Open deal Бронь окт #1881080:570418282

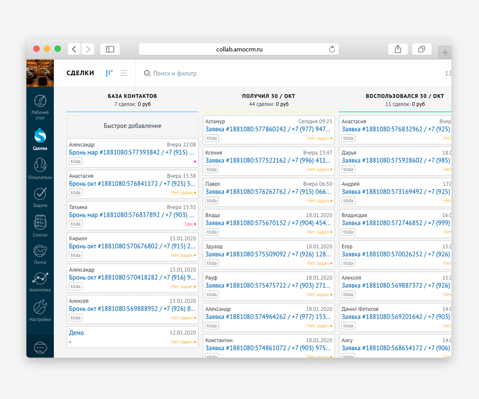(x=133, y=277)
